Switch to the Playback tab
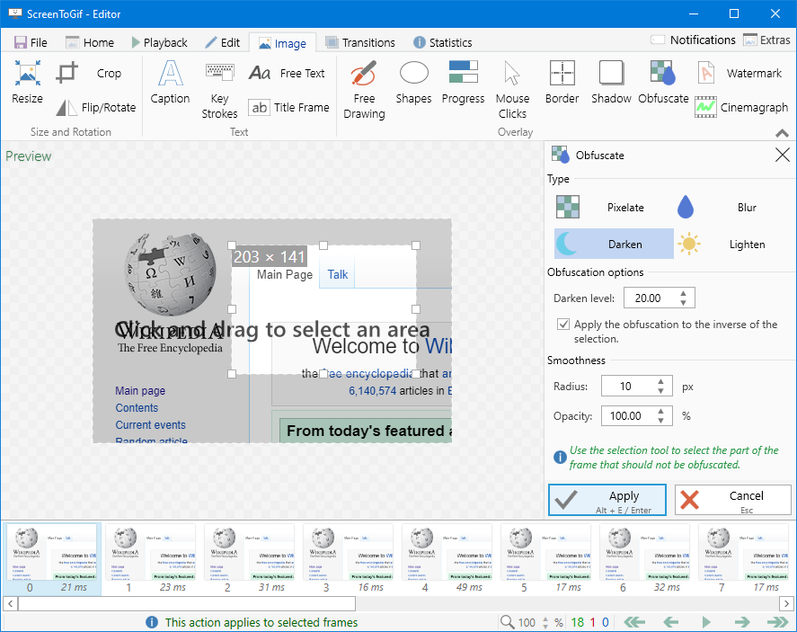 [x=159, y=43]
